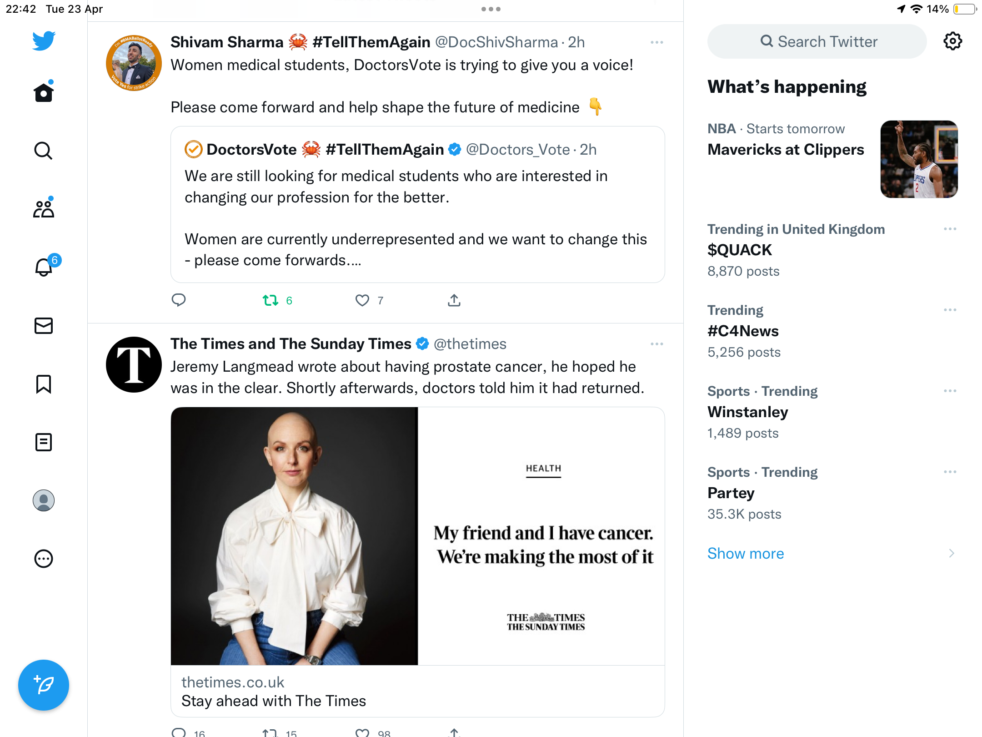Open the Home feed icon

[x=44, y=92]
